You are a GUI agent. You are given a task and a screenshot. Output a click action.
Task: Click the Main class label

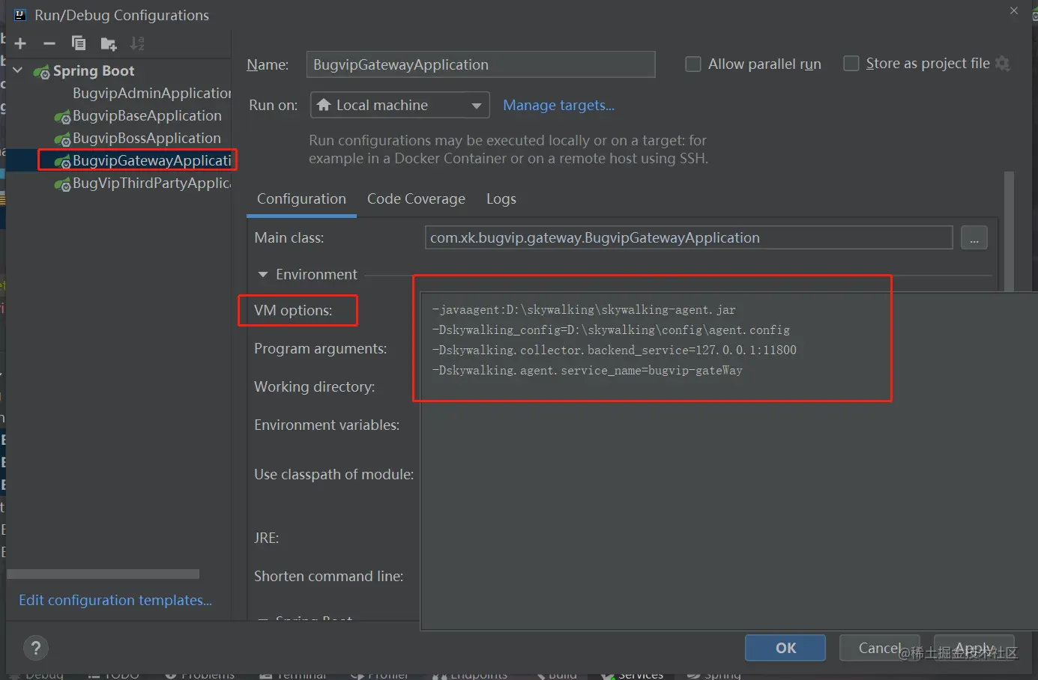(289, 238)
